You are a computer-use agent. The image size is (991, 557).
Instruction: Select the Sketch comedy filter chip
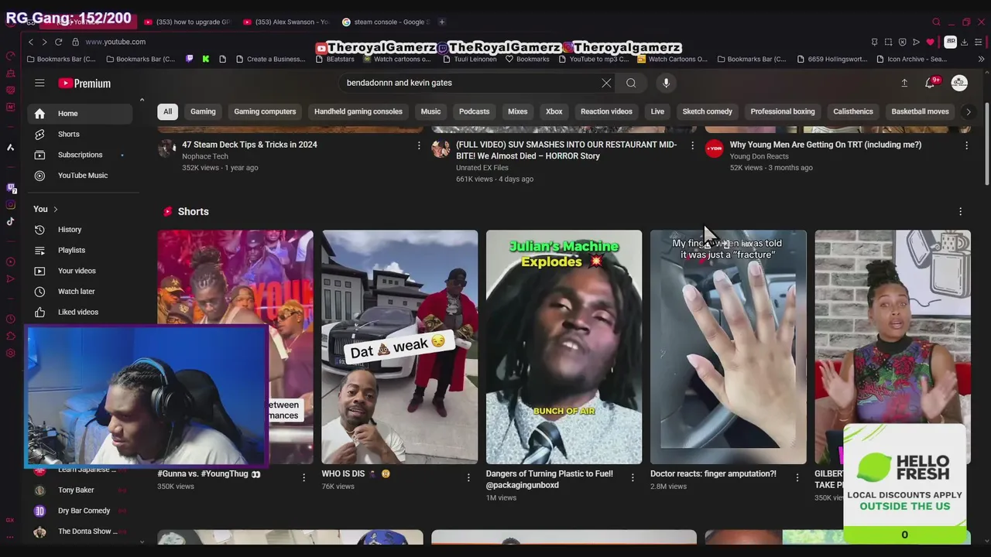(x=707, y=111)
